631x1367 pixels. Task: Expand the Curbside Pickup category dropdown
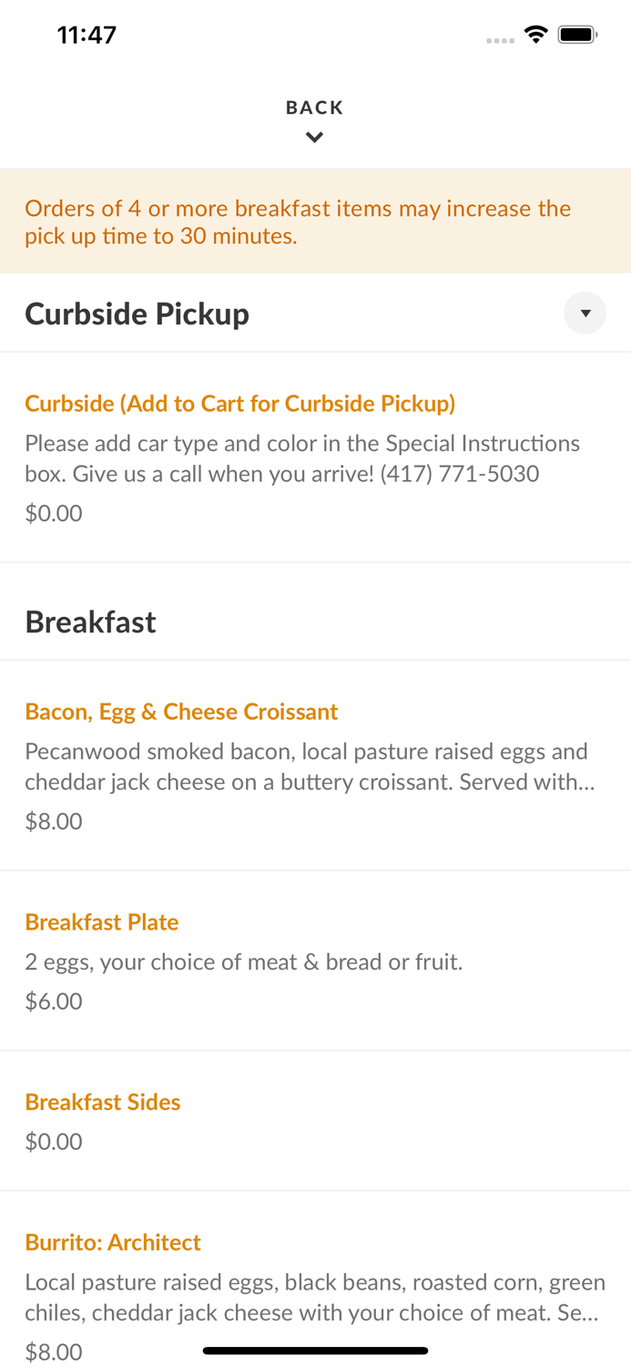tap(585, 313)
